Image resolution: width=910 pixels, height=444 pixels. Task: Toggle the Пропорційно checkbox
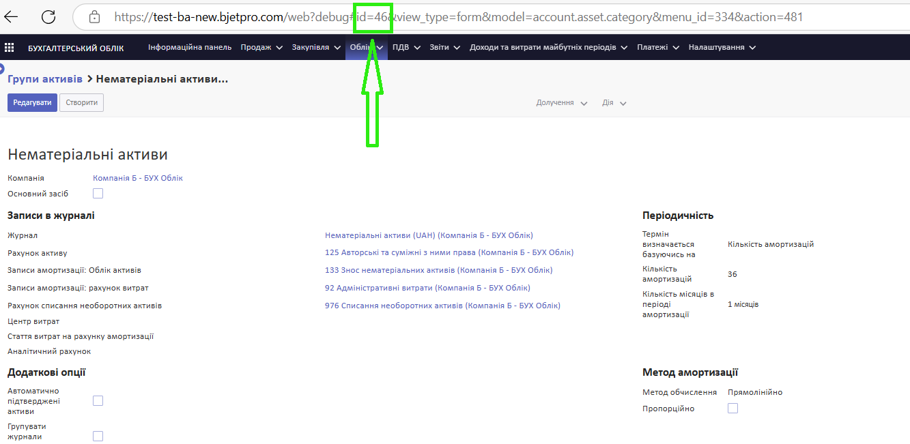point(733,409)
